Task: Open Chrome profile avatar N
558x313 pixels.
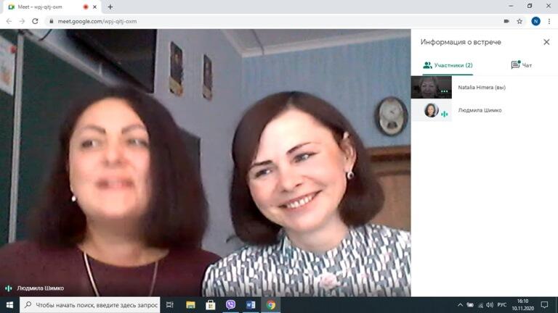Action: point(535,21)
